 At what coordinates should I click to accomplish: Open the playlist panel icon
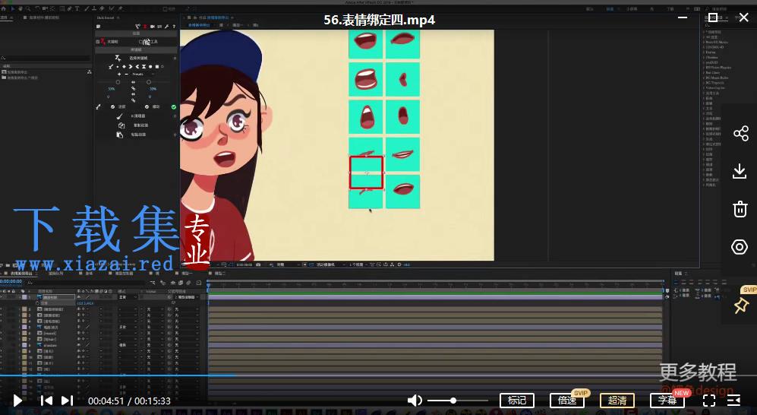733,401
